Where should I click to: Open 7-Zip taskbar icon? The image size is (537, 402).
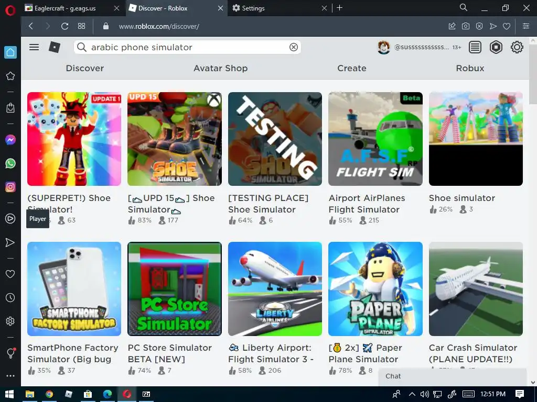[147, 394]
